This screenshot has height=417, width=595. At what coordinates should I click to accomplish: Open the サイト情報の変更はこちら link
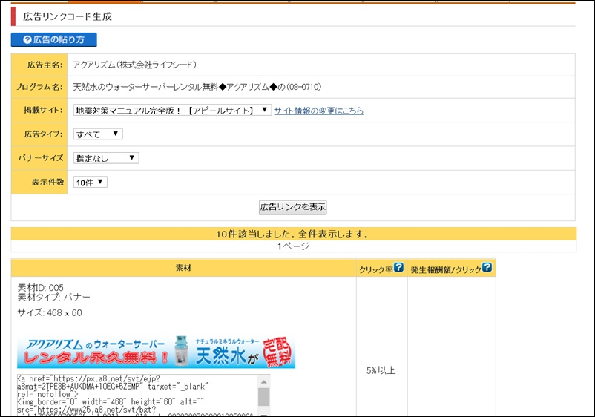point(318,111)
